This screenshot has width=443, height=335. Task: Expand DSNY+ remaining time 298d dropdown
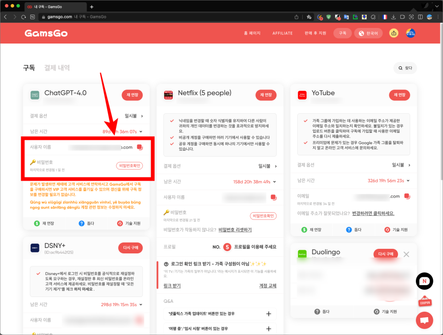click(x=141, y=304)
